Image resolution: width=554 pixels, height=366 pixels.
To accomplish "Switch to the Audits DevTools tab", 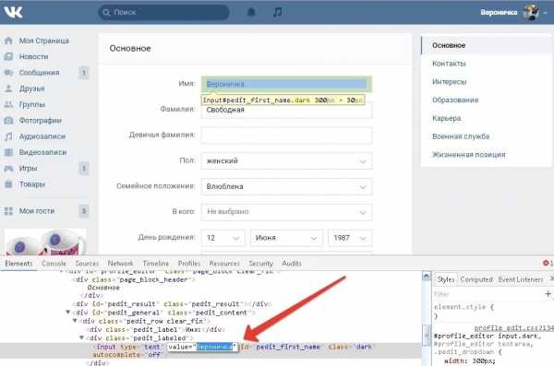I will click(x=292, y=264).
